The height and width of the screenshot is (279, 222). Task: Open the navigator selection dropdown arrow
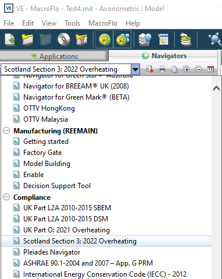point(135,69)
